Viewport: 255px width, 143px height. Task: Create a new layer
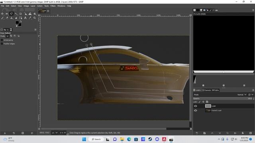pos(197,133)
